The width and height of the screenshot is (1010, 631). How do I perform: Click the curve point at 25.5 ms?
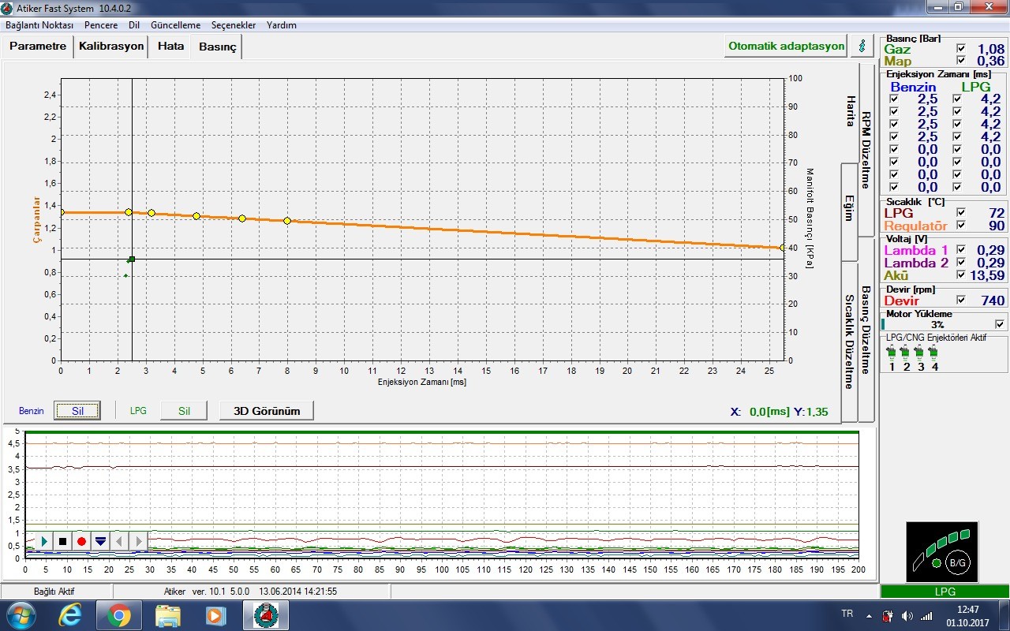click(782, 248)
